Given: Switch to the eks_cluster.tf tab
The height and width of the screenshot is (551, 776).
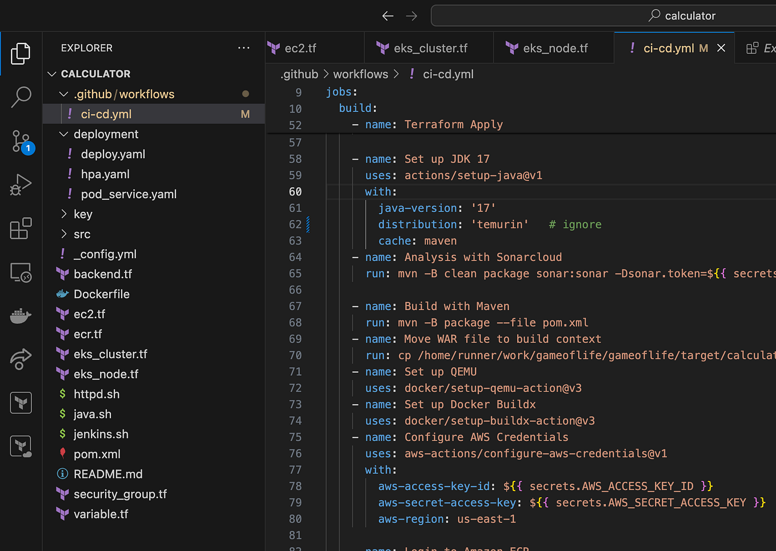Looking at the screenshot, I should [428, 48].
